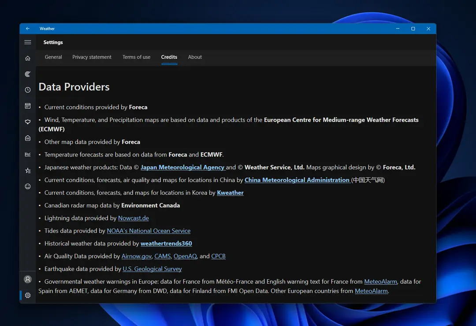
Task: Open the Privacy statement tab
Action: (92, 57)
